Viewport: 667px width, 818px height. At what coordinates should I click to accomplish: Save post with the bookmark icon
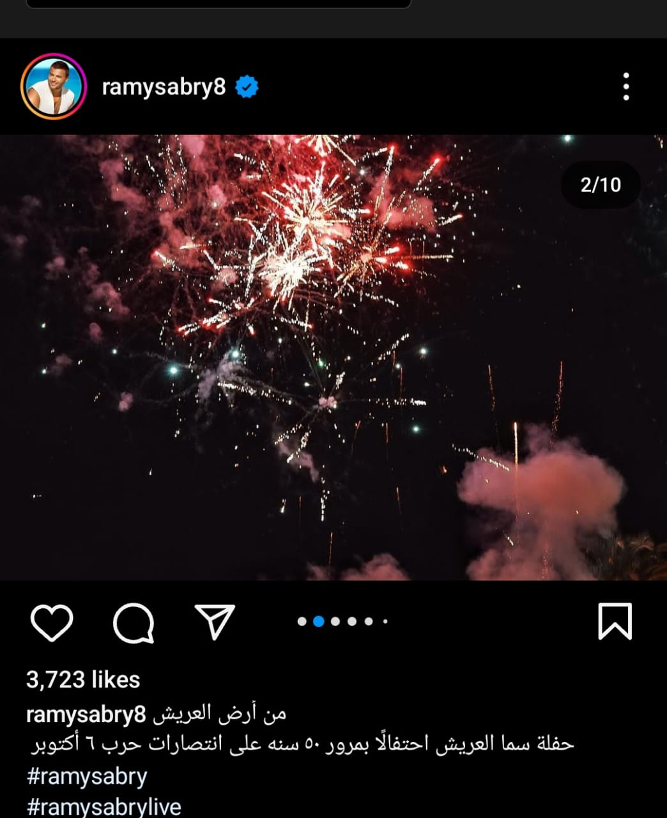pos(615,621)
